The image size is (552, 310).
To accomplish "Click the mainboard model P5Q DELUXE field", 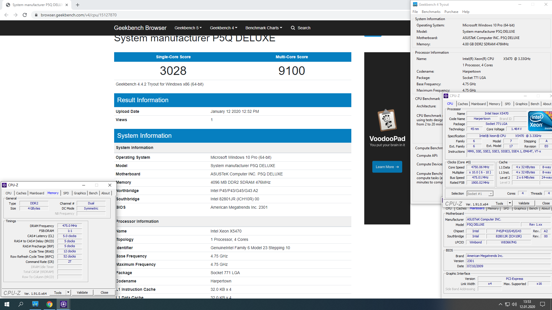I will pyautogui.click(x=493, y=224).
